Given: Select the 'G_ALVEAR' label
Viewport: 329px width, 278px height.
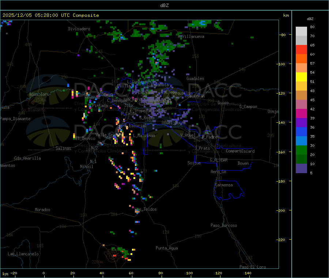Looking at the screenshot, I should tap(219, 160).
